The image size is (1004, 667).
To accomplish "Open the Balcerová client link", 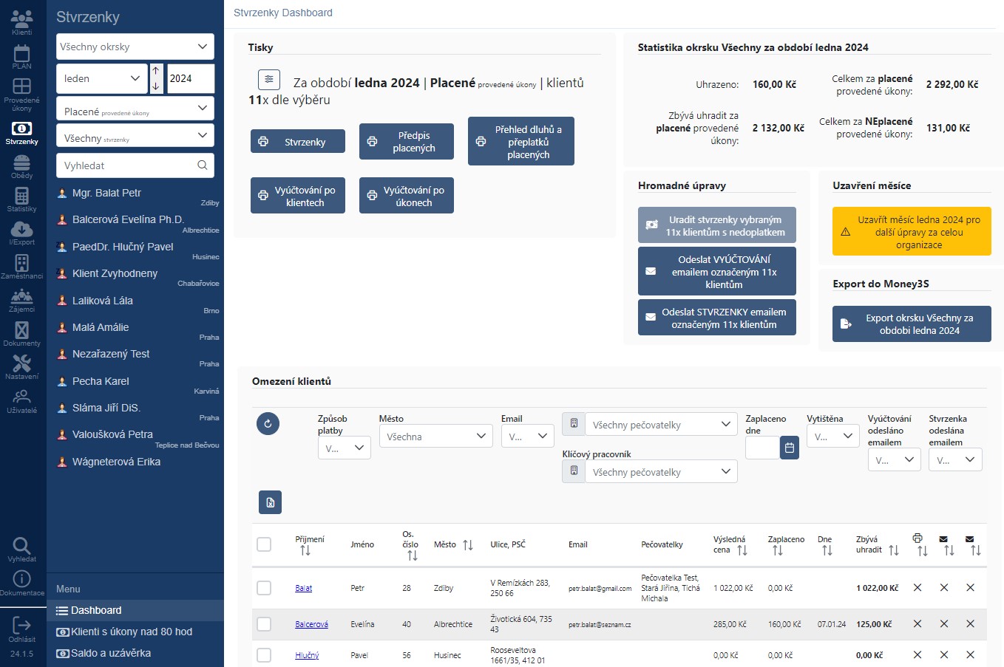I will click(x=311, y=624).
